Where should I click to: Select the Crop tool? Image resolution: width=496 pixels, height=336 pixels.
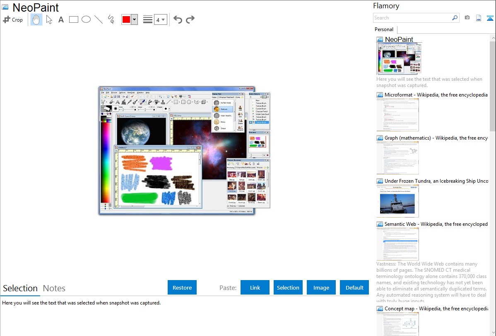(13, 19)
